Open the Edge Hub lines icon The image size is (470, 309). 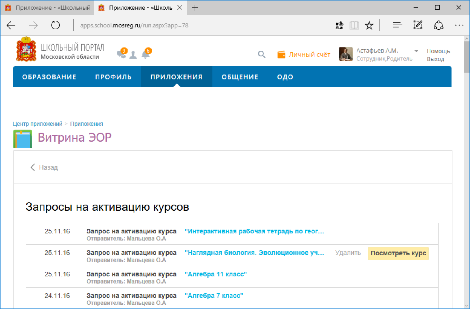[x=397, y=25]
